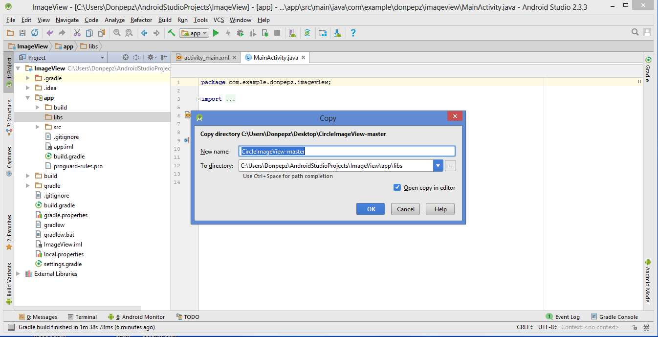
Task: Open the Android Monitor tool window
Action: point(136,317)
